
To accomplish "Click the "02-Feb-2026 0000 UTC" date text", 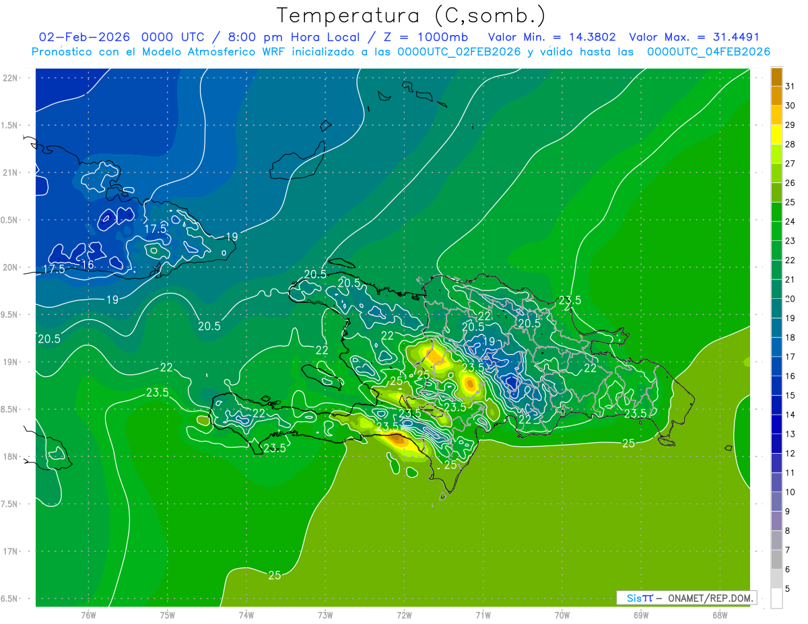I will [123, 37].
